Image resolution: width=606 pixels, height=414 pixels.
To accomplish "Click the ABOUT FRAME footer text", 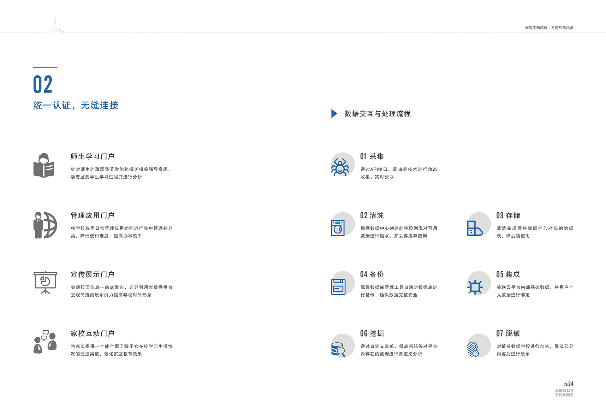I will [564, 393].
